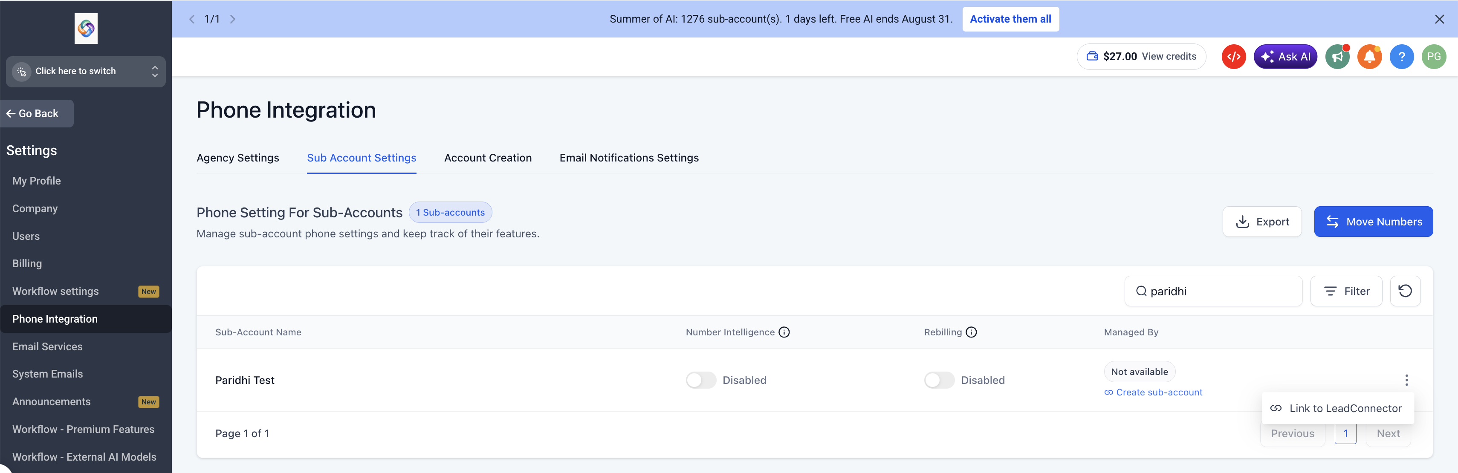This screenshot has width=1458, height=473.
Task: Open the megaphone announcements icon
Action: point(1337,57)
